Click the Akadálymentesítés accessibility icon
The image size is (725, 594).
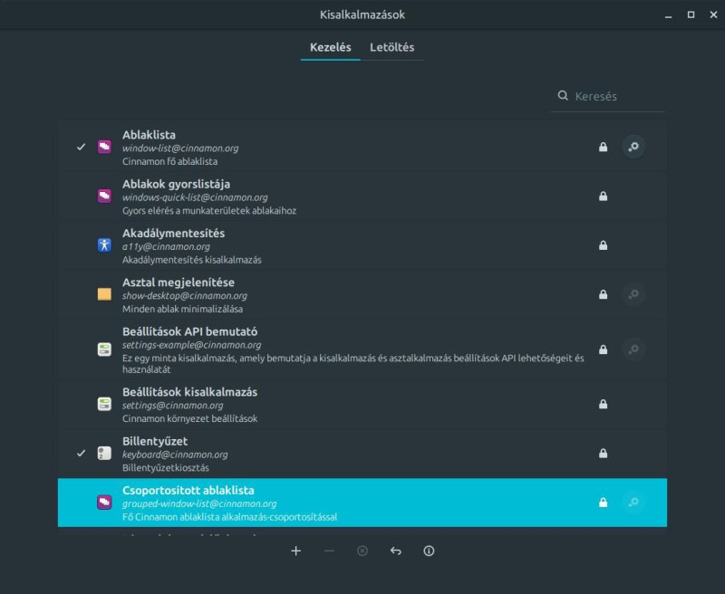pos(104,245)
